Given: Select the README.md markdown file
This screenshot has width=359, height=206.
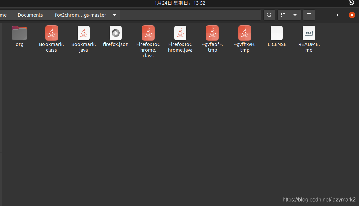Looking at the screenshot, I should (309, 33).
